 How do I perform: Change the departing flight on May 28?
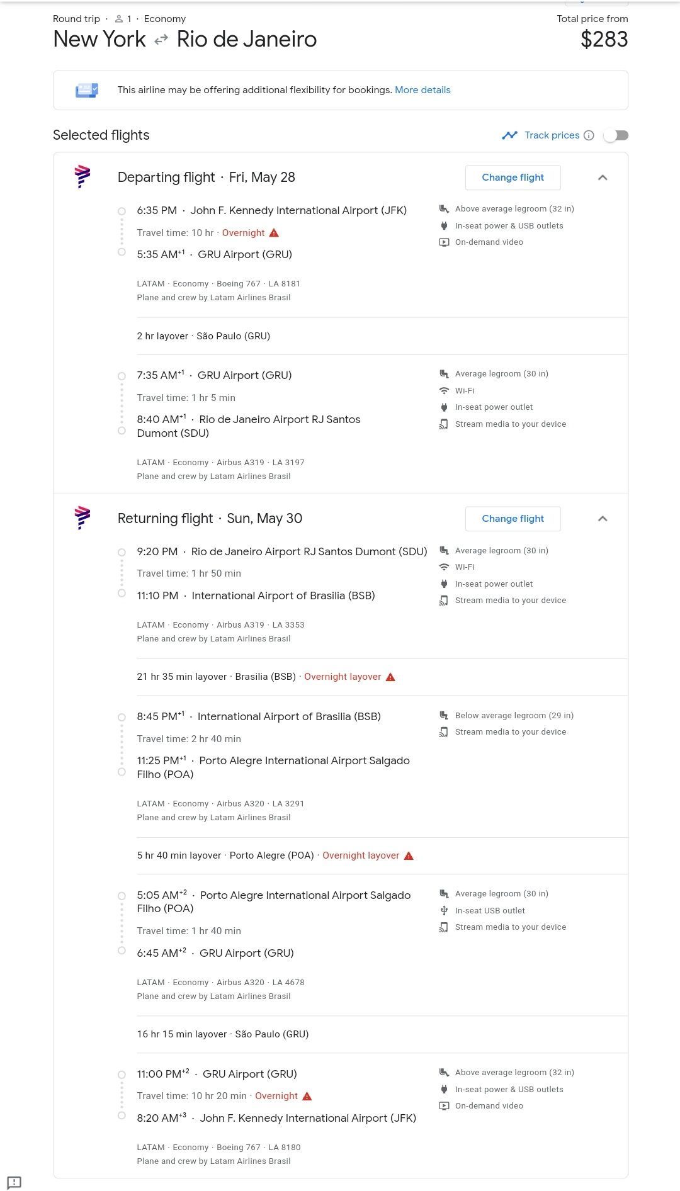coord(513,178)
